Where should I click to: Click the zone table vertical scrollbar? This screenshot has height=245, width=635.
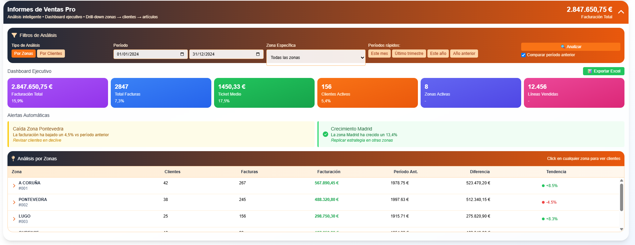coord(621,197)
